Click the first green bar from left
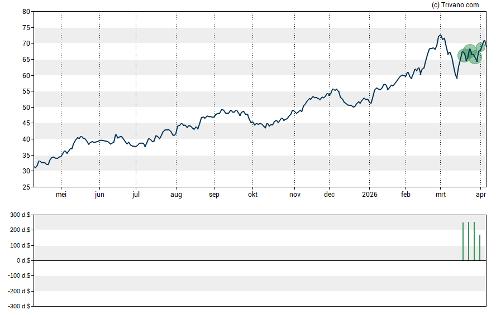The height and width of the screenshot is (315, 496). (463, 241)
